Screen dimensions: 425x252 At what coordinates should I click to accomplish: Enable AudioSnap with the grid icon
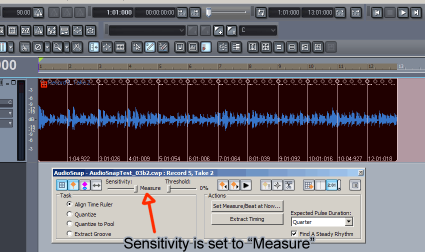pyautogui.click(x=61, y=185)
